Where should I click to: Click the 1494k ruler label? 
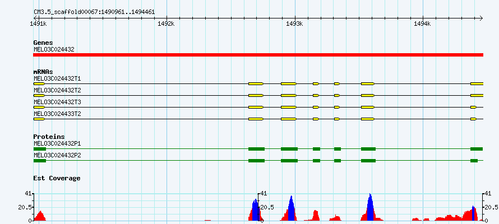tap(423, 24)
